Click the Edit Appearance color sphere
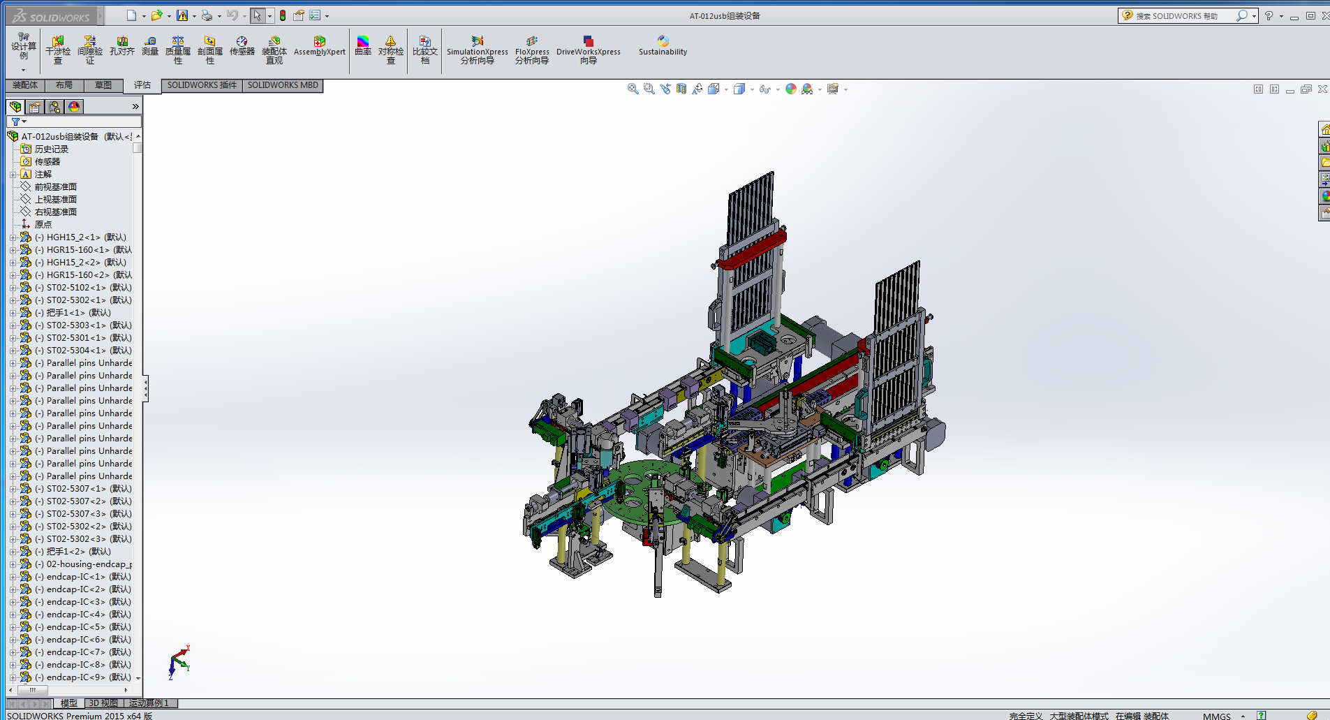Image resolution: width=1330 pixels, height=720 pixels. tap(790, 89)
